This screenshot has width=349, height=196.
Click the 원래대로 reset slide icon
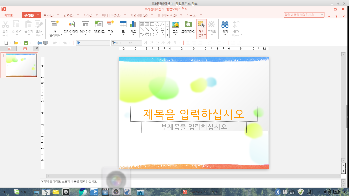point(99,24)
